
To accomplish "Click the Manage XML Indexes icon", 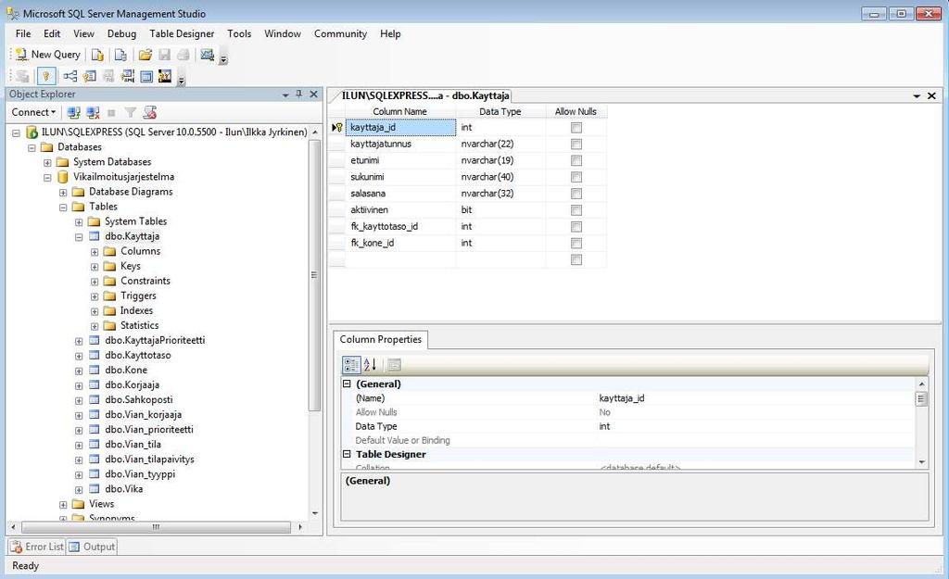I will [127, 76].
